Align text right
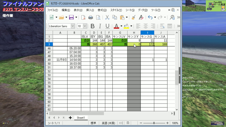This screenshot has height=127, width=226. coord(153,26)
